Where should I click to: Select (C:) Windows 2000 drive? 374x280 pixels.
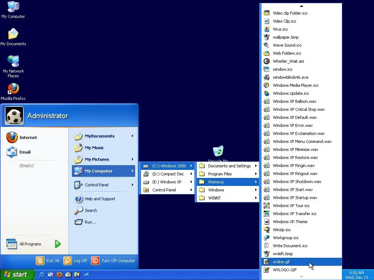tap(168, 166)
